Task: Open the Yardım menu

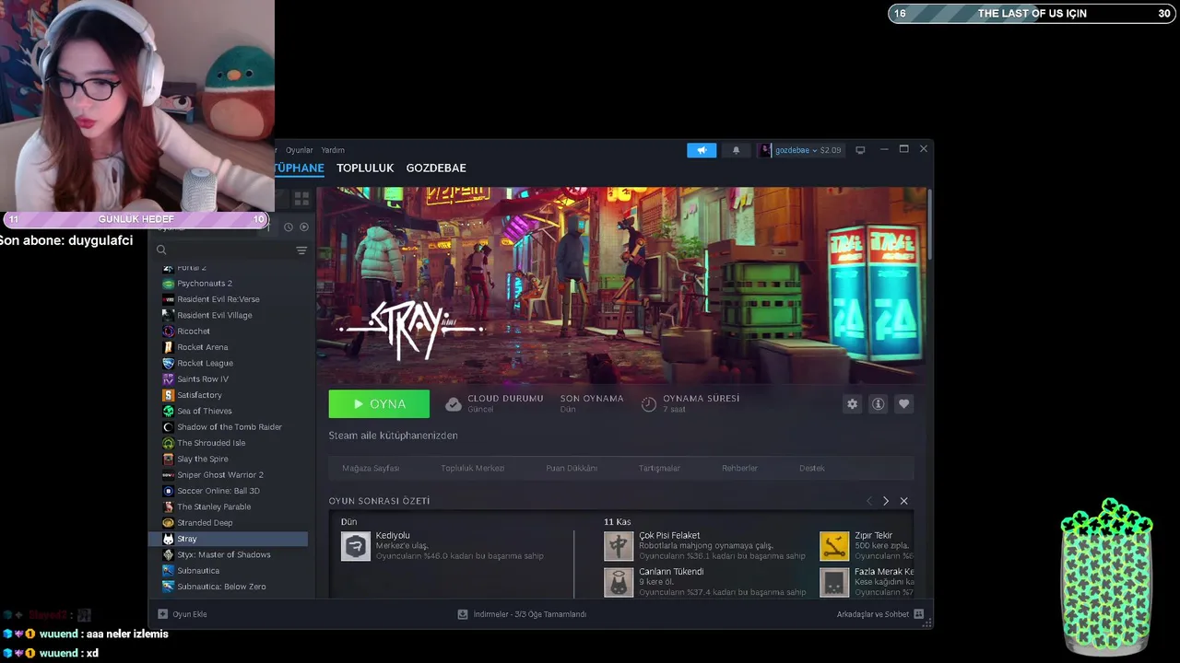Action: click(333, 150)
